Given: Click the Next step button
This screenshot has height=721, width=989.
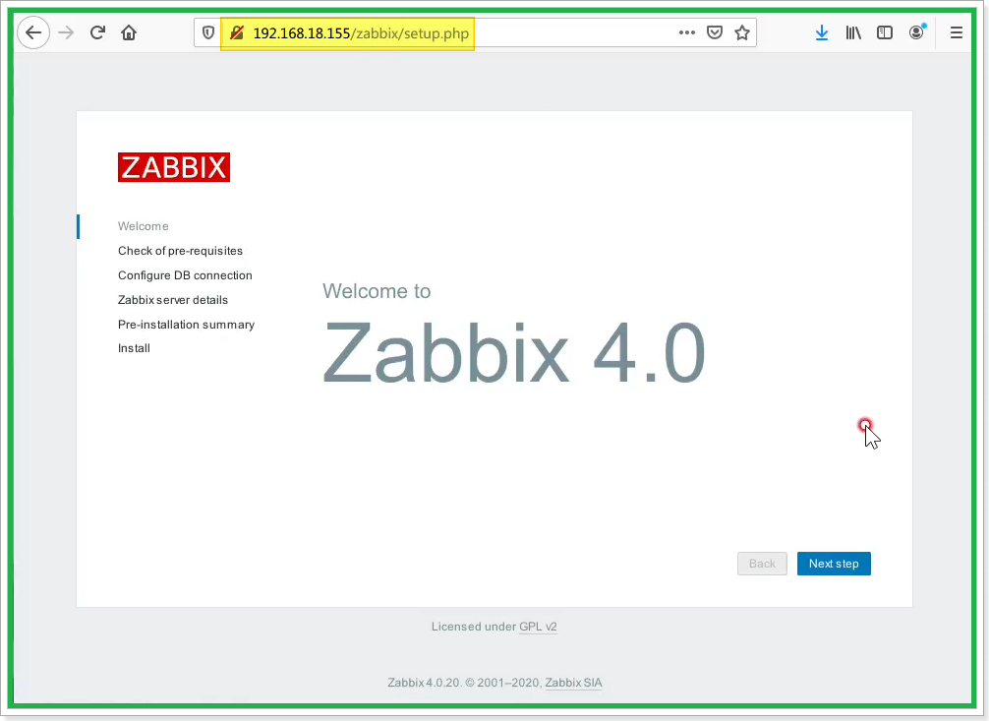Looking at the screenshot, I should pyautogui.click(x=834, y=564).
